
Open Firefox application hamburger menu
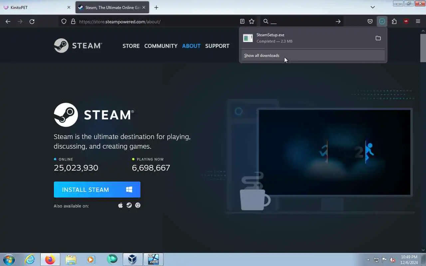[x=418, y=22]
